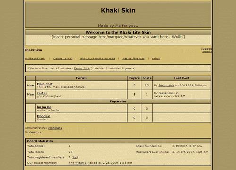Click Main chat topics count 3
236x170 pixels.
pos(134,85)
